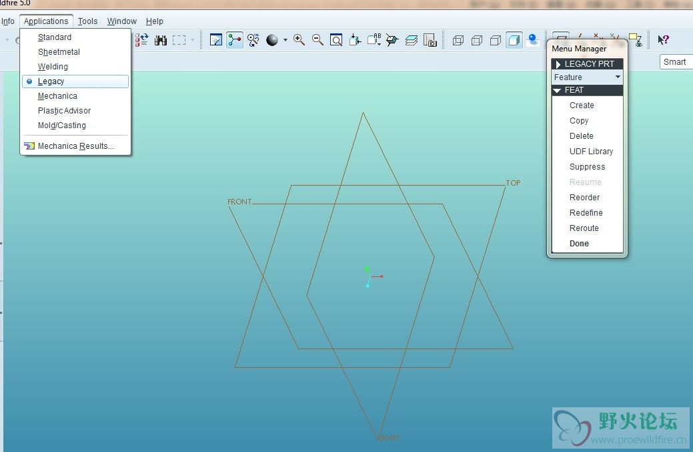
Task: Open the Help menu
Action: 155,21
